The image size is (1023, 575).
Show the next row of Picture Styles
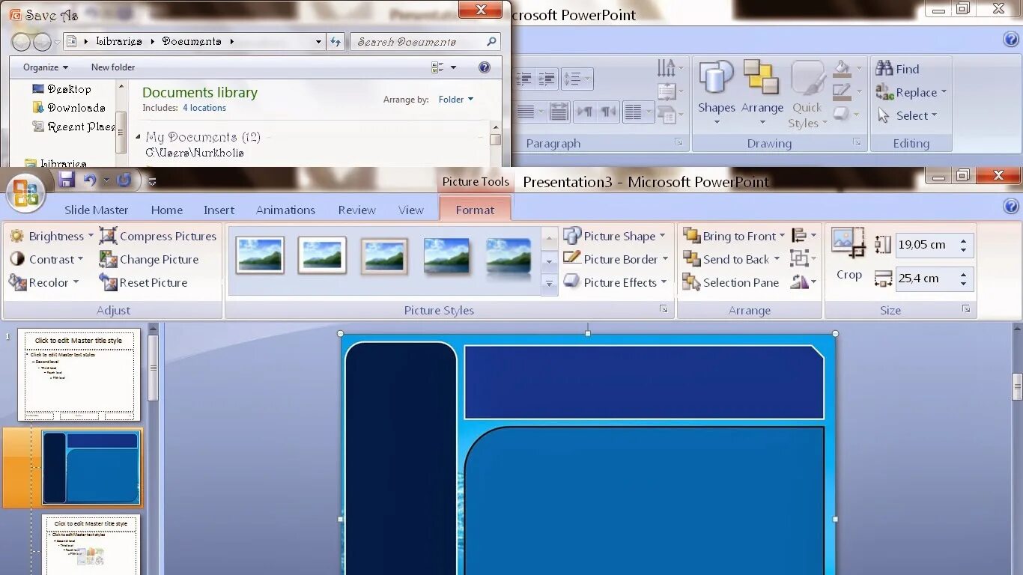[x=550, y=262]
